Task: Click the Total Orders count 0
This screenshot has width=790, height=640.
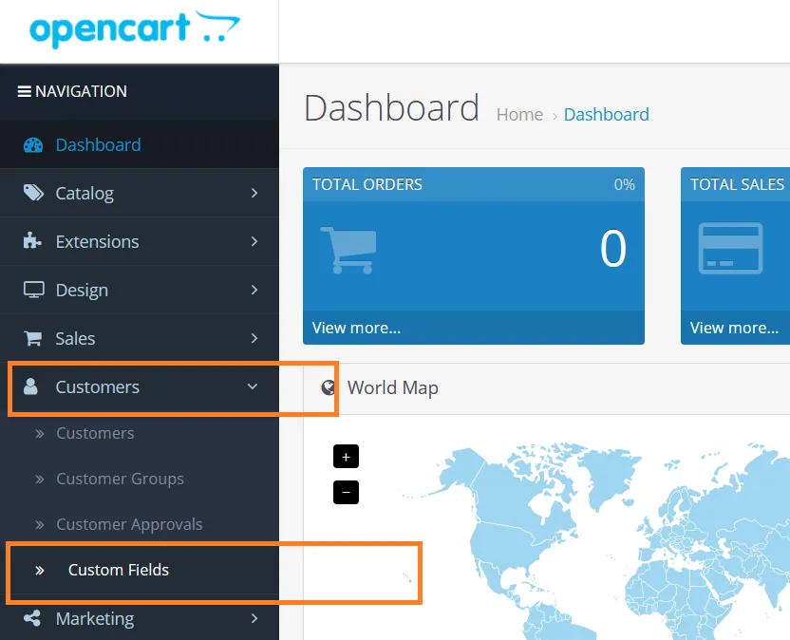Action: [612, 249]
